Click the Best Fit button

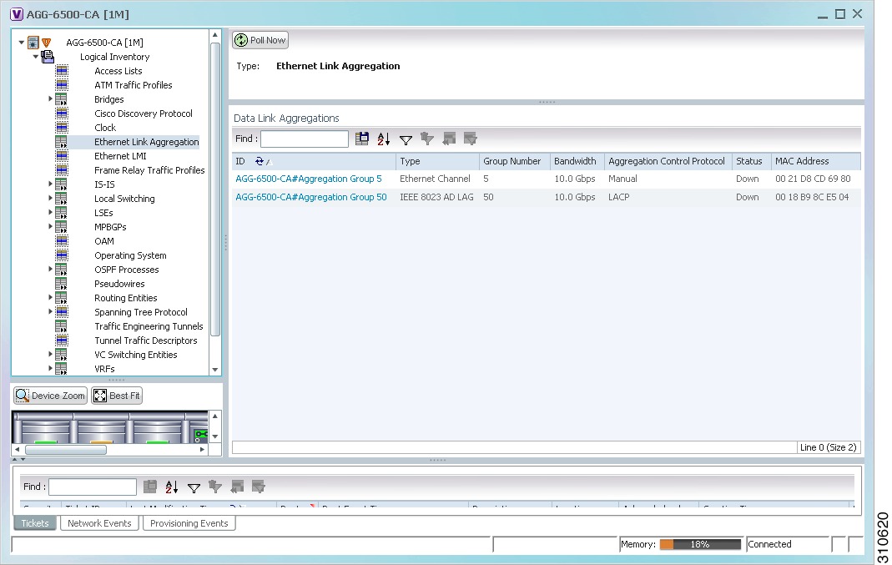pyautogui.click(x=117, y=396)
